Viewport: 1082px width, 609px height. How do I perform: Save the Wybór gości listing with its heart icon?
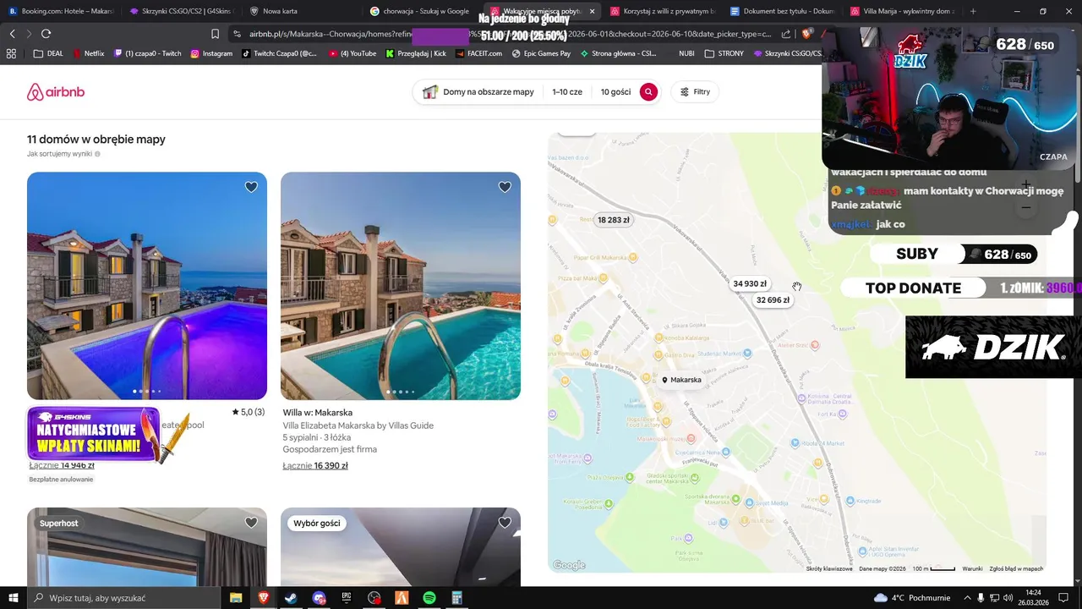pyautogui.click(x=505, y=523)
